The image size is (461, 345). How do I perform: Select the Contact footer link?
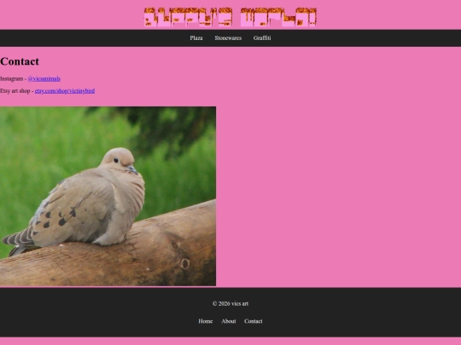(x=254, y=321)
